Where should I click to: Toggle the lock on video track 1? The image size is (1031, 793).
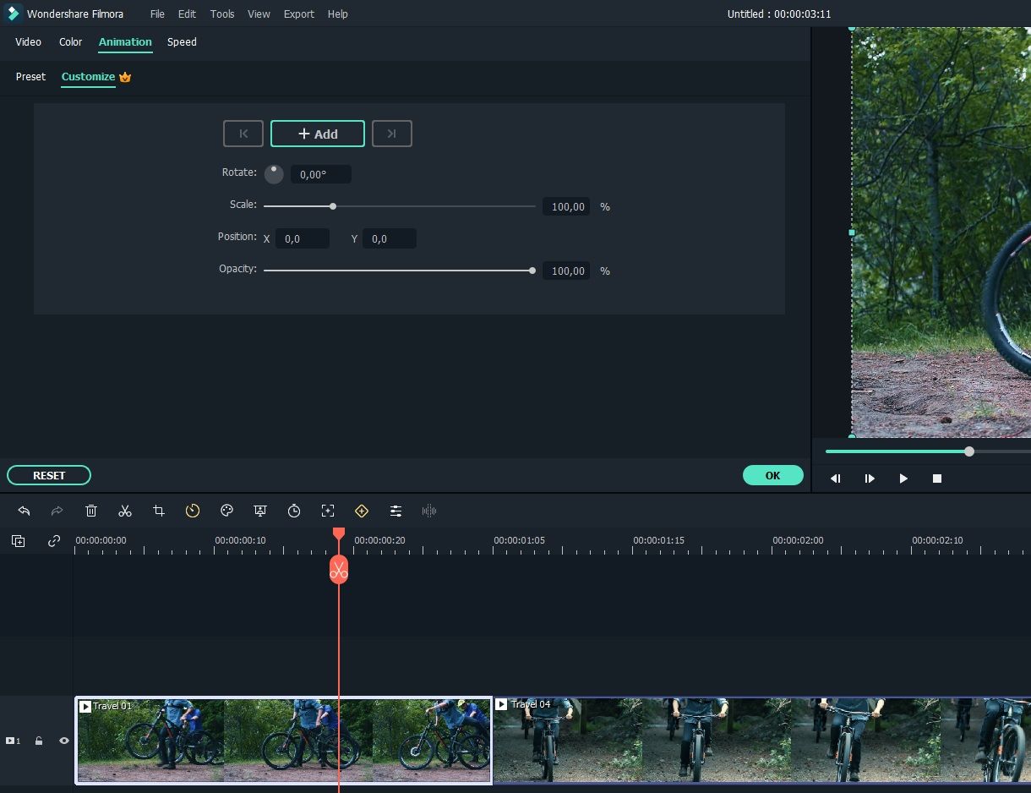coord(39,741)
